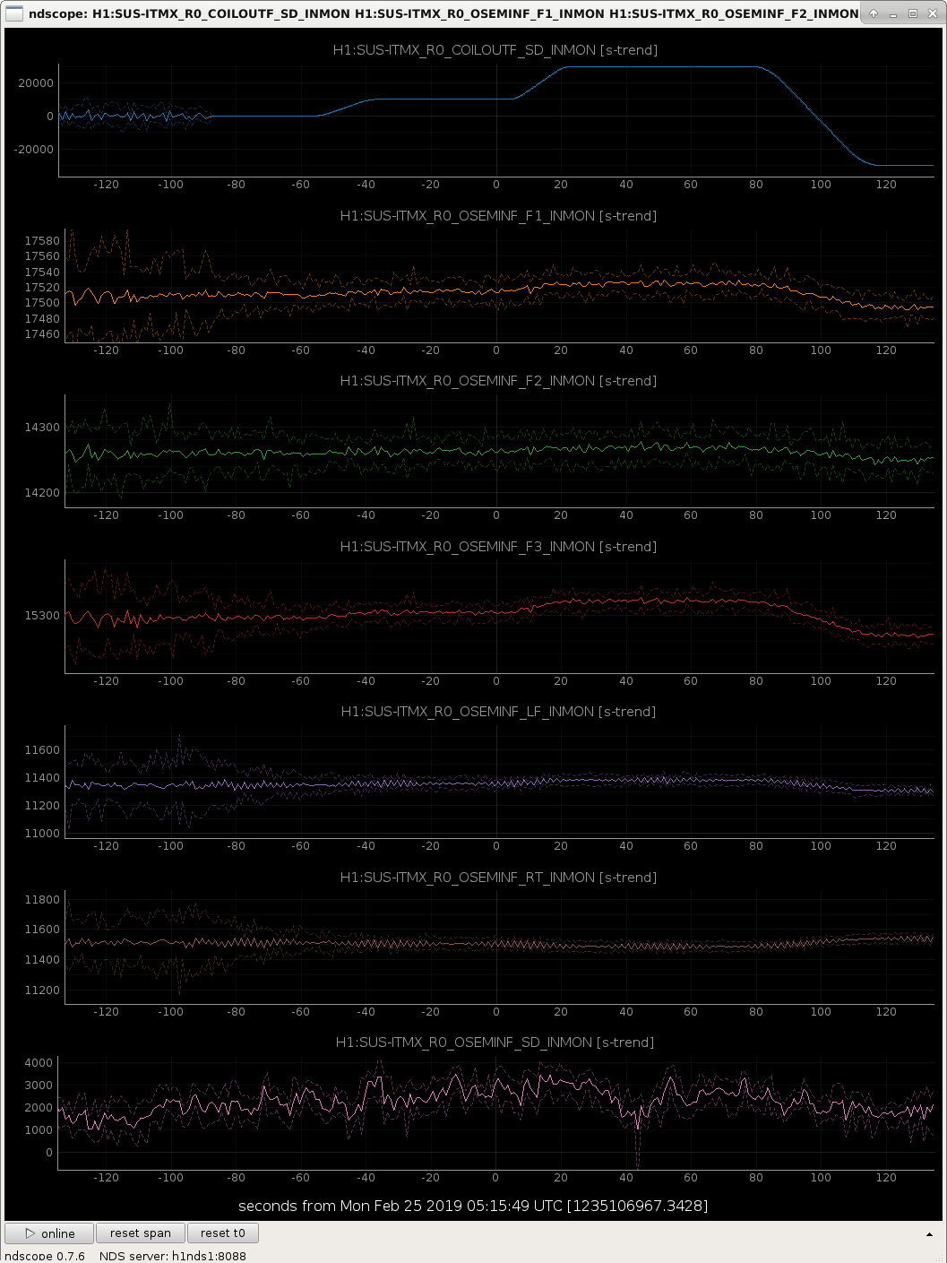
Task: Click the 'seconds from Mon Feb 25 2019' time label
Action: (x=473, y=1206)
